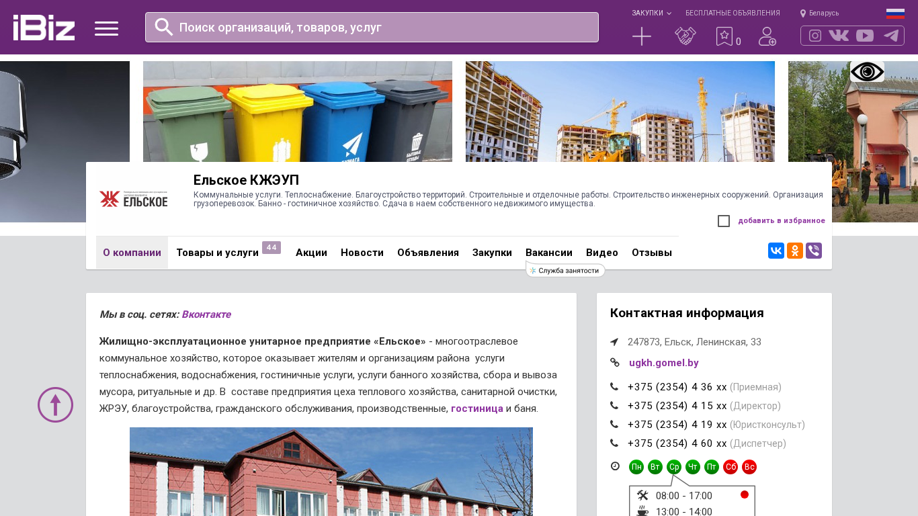This screenshot has height=516, width=918.
Task: Switch to the Закупки company tab
Action: (492, 253)
